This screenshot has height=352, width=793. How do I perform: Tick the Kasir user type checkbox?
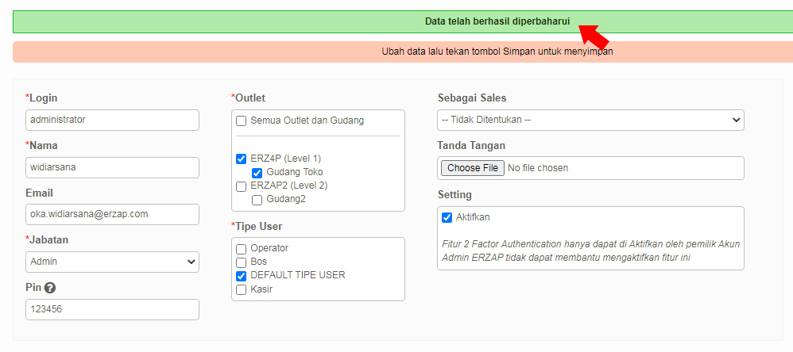click(x=242, y=289)
